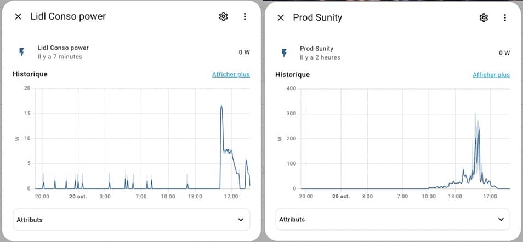Close the Lidl Conso power dialog
Screen dimensions: 523x242
[x=18, y=16]
